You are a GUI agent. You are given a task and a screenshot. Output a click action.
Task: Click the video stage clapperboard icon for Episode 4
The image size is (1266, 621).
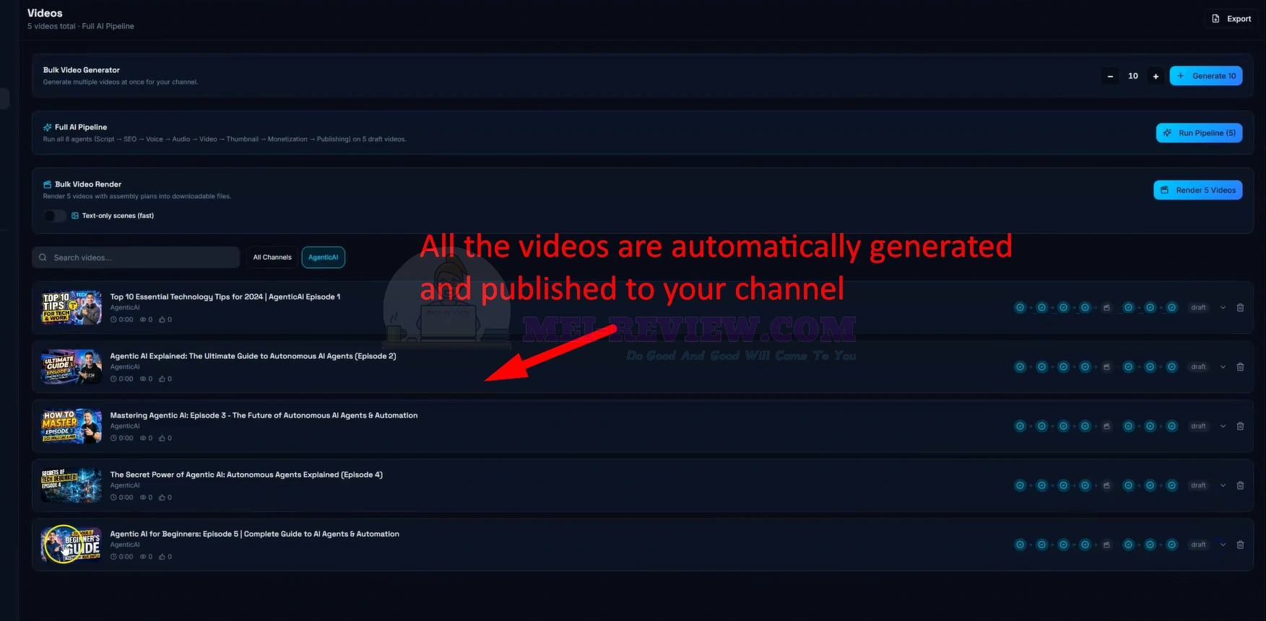click(x=1106, y=485)
